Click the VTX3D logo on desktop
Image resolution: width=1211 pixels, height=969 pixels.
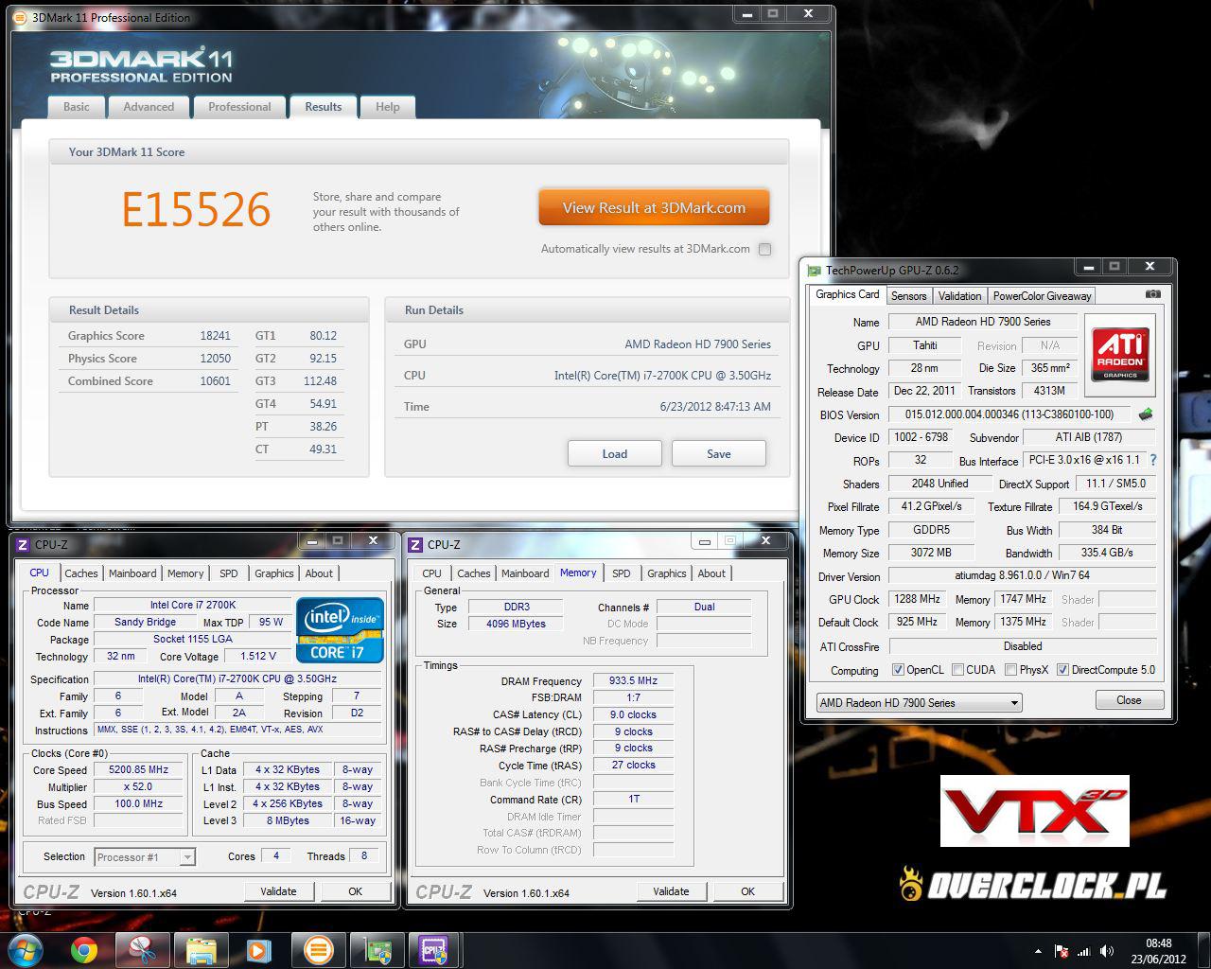(x=1034, y=811)
